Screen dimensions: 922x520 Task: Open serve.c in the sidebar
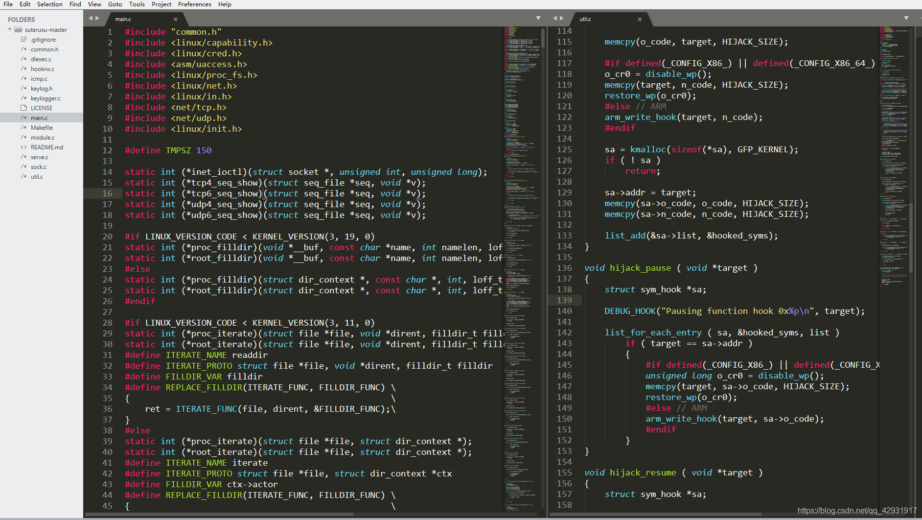[39, 157]
